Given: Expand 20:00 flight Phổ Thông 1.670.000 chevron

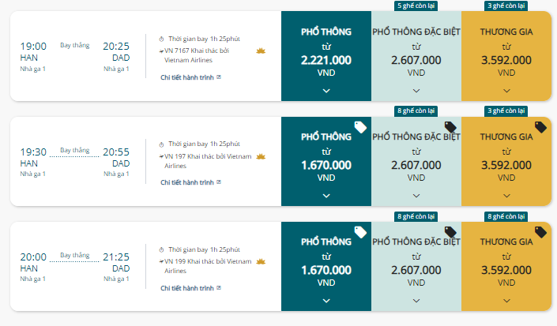Looking at the screenshot, I should pyautogui.click(x=326, y=301).
